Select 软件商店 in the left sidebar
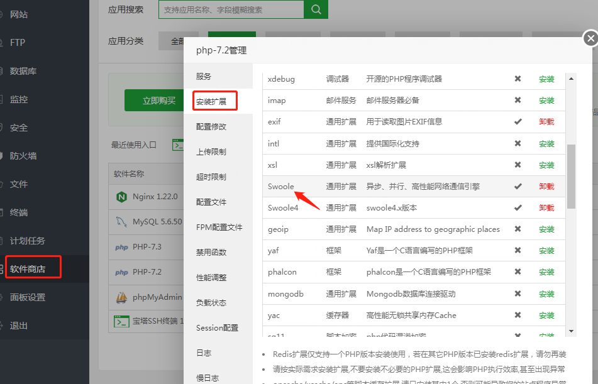Screen dimensions: 598x384 coord(28,269)
